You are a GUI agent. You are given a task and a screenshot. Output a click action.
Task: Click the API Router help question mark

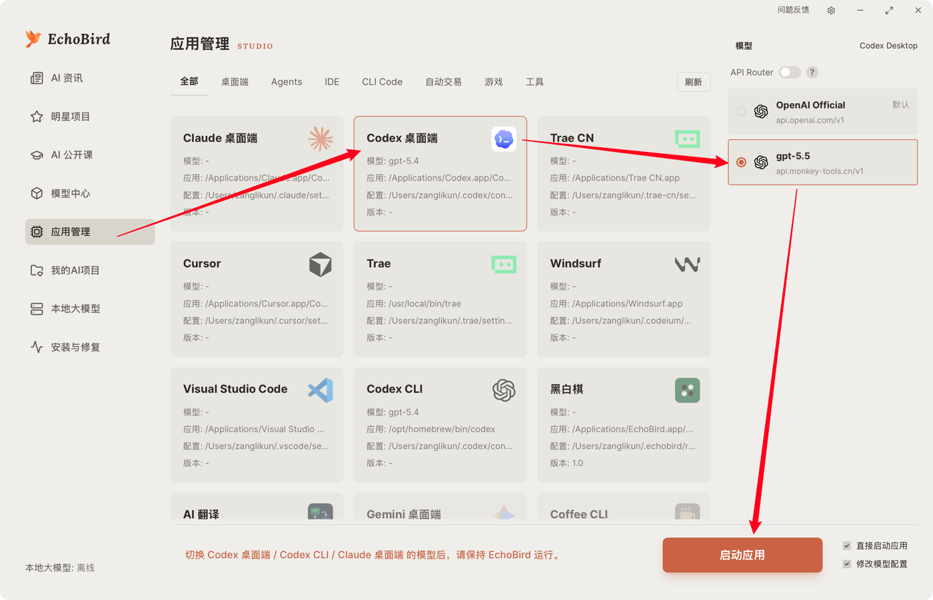(x=812, y=73)
